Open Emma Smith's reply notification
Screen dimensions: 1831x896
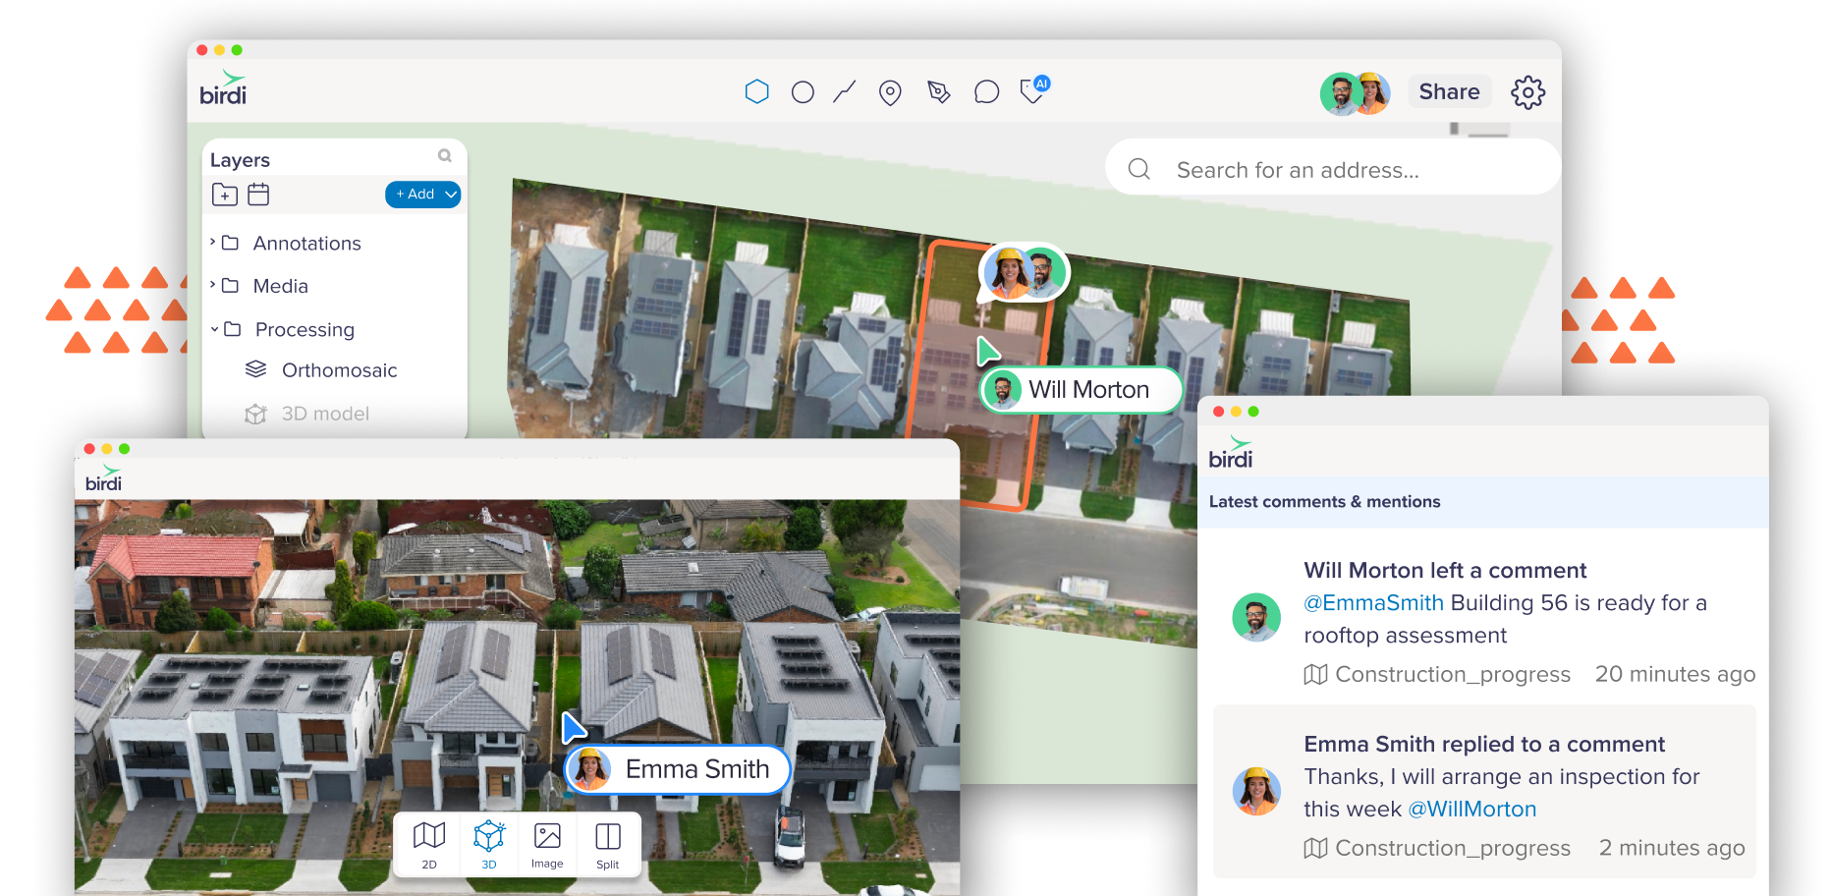pyautogui.click(x=1484, y=792)
